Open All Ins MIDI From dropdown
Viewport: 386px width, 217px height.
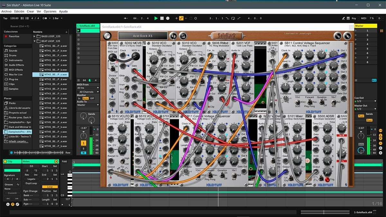[x=88, y=88]
